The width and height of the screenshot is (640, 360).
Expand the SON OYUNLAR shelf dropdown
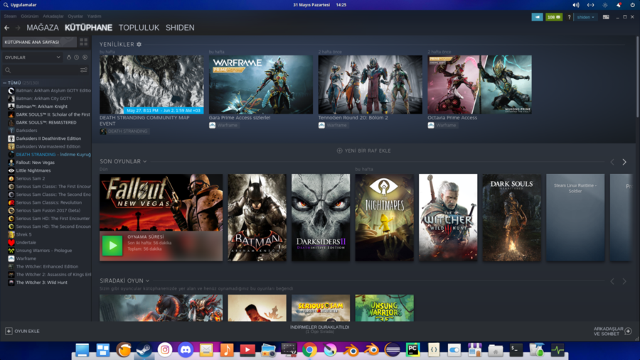pyautogui.click(x=144, y=161)
